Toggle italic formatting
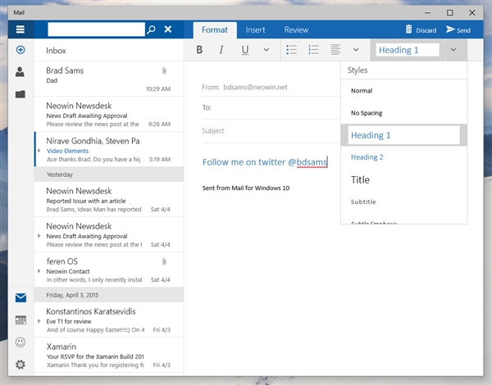Viewport: 492px width, 385px height. [x=221, y=50]
